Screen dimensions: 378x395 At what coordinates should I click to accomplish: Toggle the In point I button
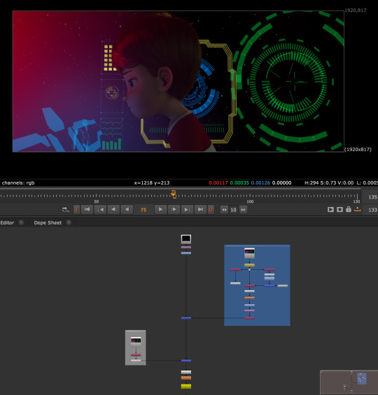[x=76, y=210]
